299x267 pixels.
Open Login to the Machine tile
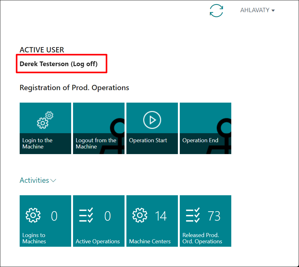(45, 128)
